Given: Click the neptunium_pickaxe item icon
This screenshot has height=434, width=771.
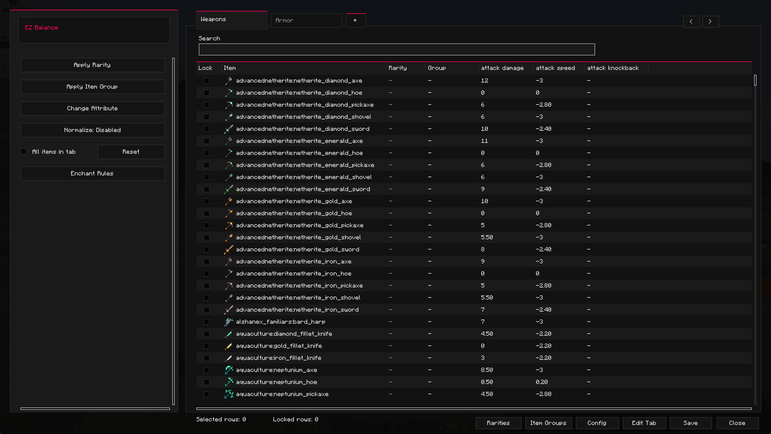Looking at the screenshot, I should pos(229,394).
